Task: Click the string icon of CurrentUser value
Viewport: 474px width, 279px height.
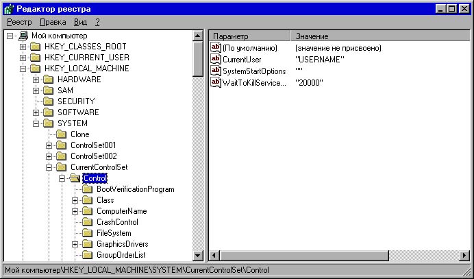Action: click(x=216, y=60)
